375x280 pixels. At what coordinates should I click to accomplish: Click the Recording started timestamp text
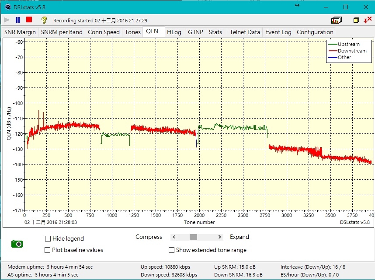tap(100, 21)
